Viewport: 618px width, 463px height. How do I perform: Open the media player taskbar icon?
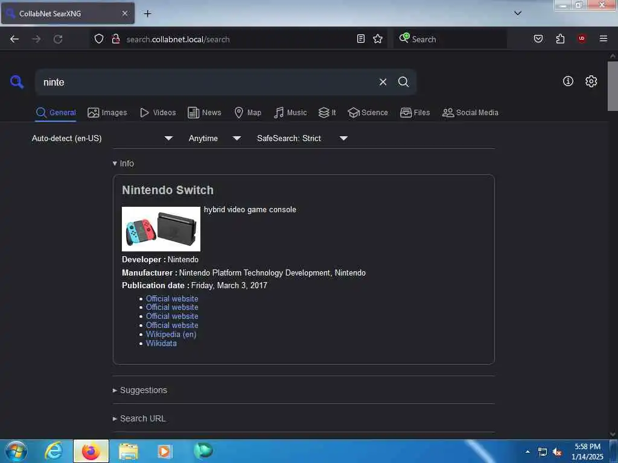(165, 451)
